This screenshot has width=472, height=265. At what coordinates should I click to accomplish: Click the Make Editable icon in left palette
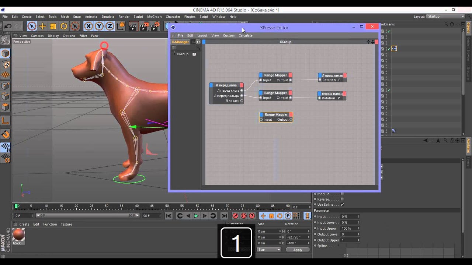point(6,40)
